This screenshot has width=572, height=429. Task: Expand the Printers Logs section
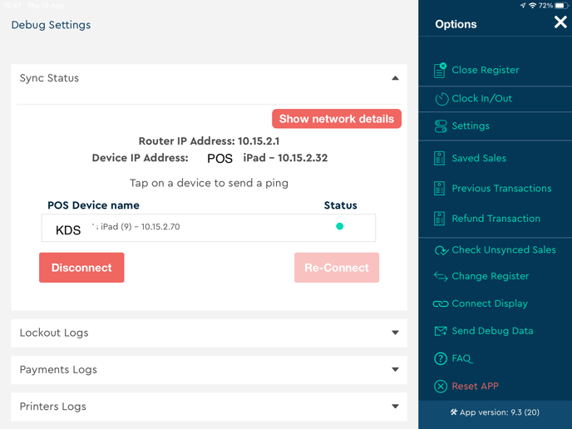point(395,407)
